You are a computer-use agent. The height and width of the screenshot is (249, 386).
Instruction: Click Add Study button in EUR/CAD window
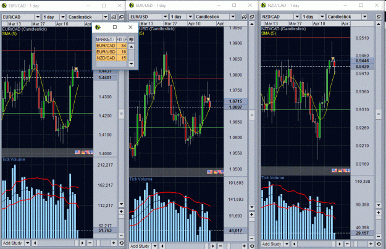[x=12, y=243]
